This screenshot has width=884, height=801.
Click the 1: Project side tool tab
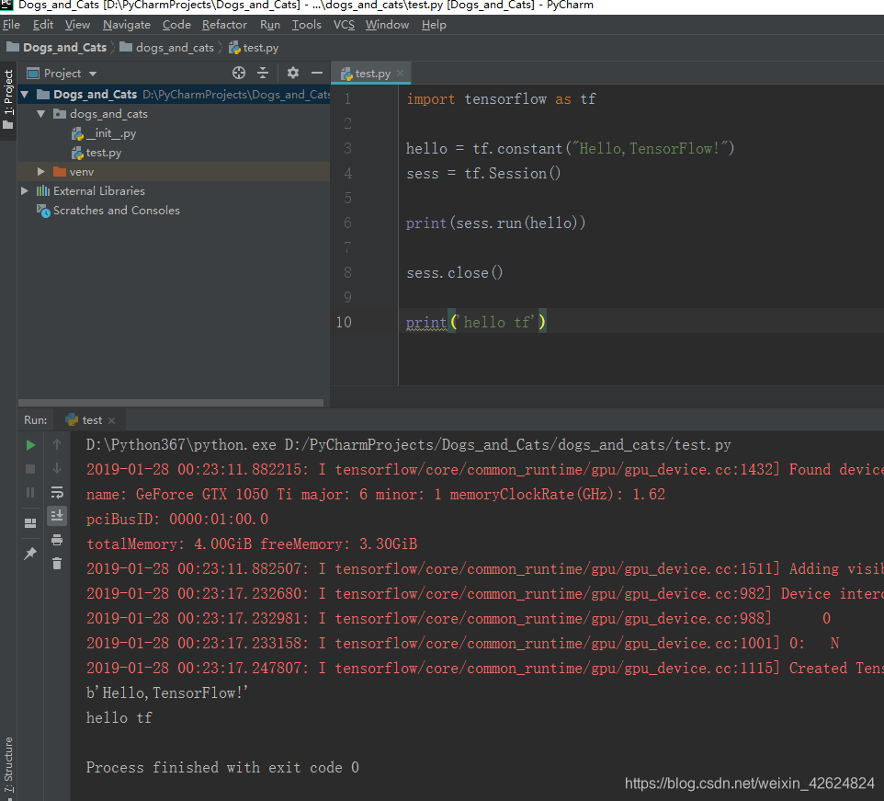point(8,98)
